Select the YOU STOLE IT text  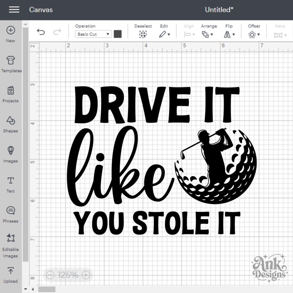tap(157, 223)
